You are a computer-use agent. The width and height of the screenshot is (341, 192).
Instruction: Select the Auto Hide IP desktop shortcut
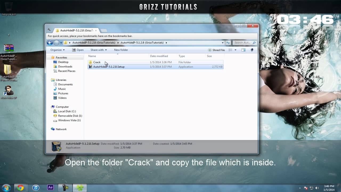[9, 92]
